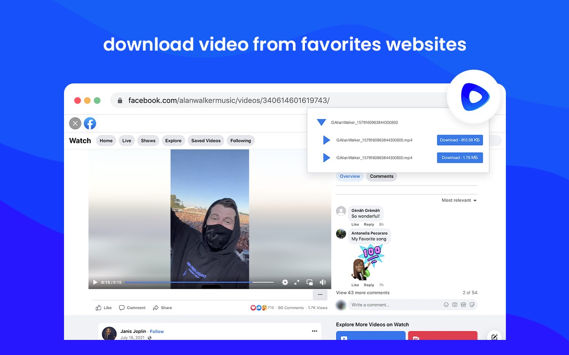This screenshot has height=355, width=569.
Task: Switch to the Comments tab
Action: point(381,176)
